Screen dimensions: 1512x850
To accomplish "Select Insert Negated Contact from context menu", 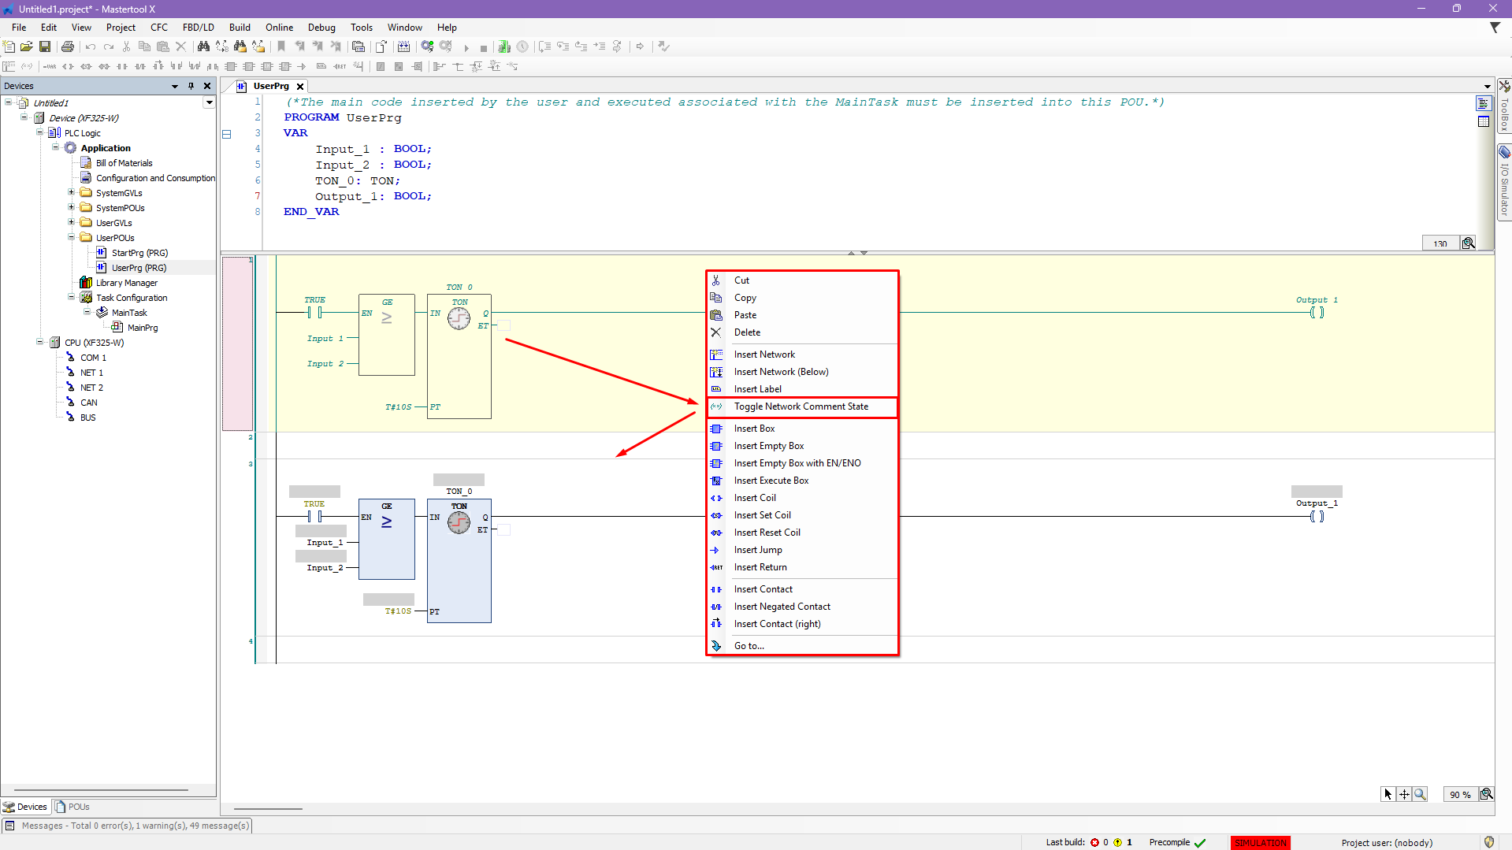I will point(782,607).
